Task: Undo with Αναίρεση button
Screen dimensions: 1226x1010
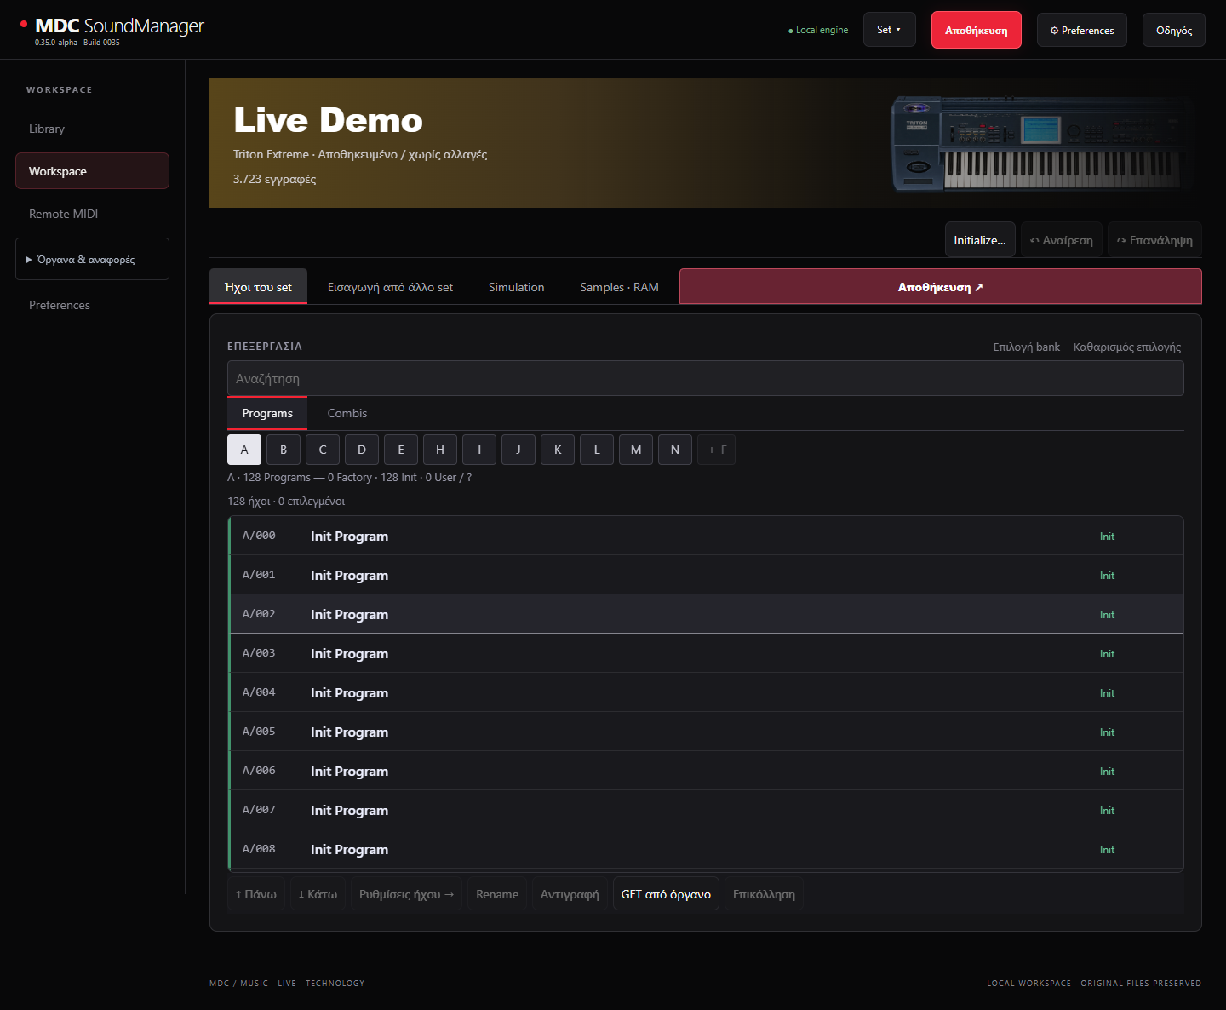Action: click(1062, 240)
